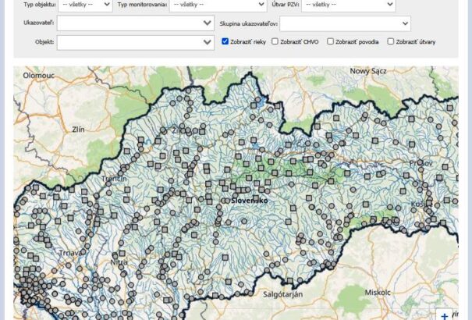The image size is (472, 320).
Task: Open the Ukazovateľ combo box
Action: (135, 23)
